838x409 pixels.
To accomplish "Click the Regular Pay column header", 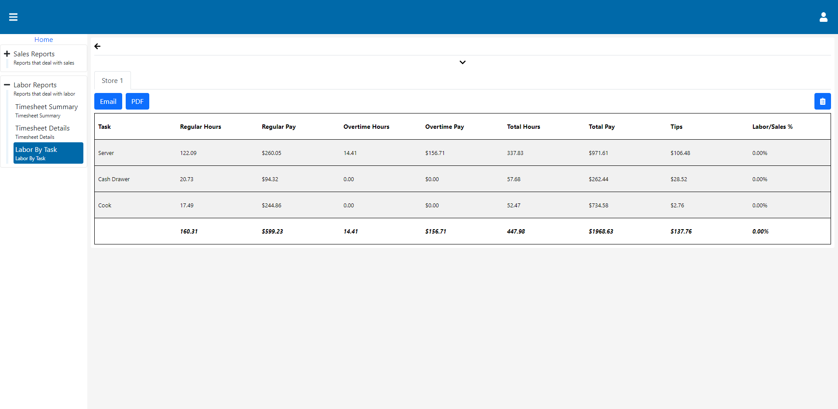I will (x=278, y=127).
